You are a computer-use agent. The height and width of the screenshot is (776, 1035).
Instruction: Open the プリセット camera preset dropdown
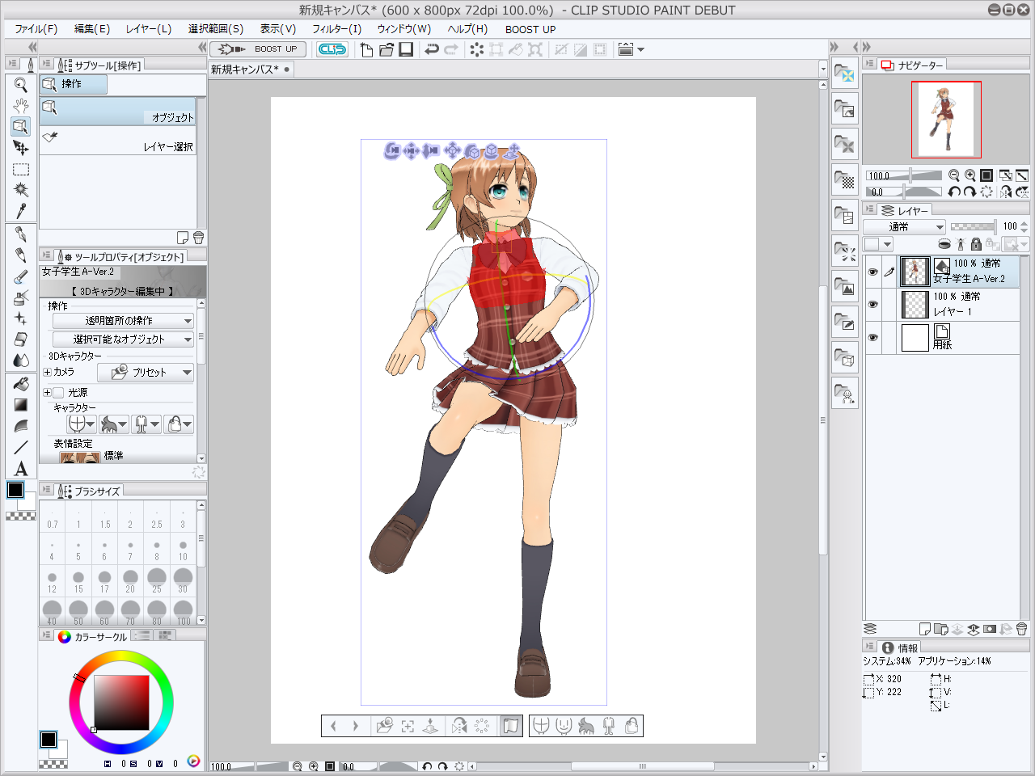tap(146, 373)
